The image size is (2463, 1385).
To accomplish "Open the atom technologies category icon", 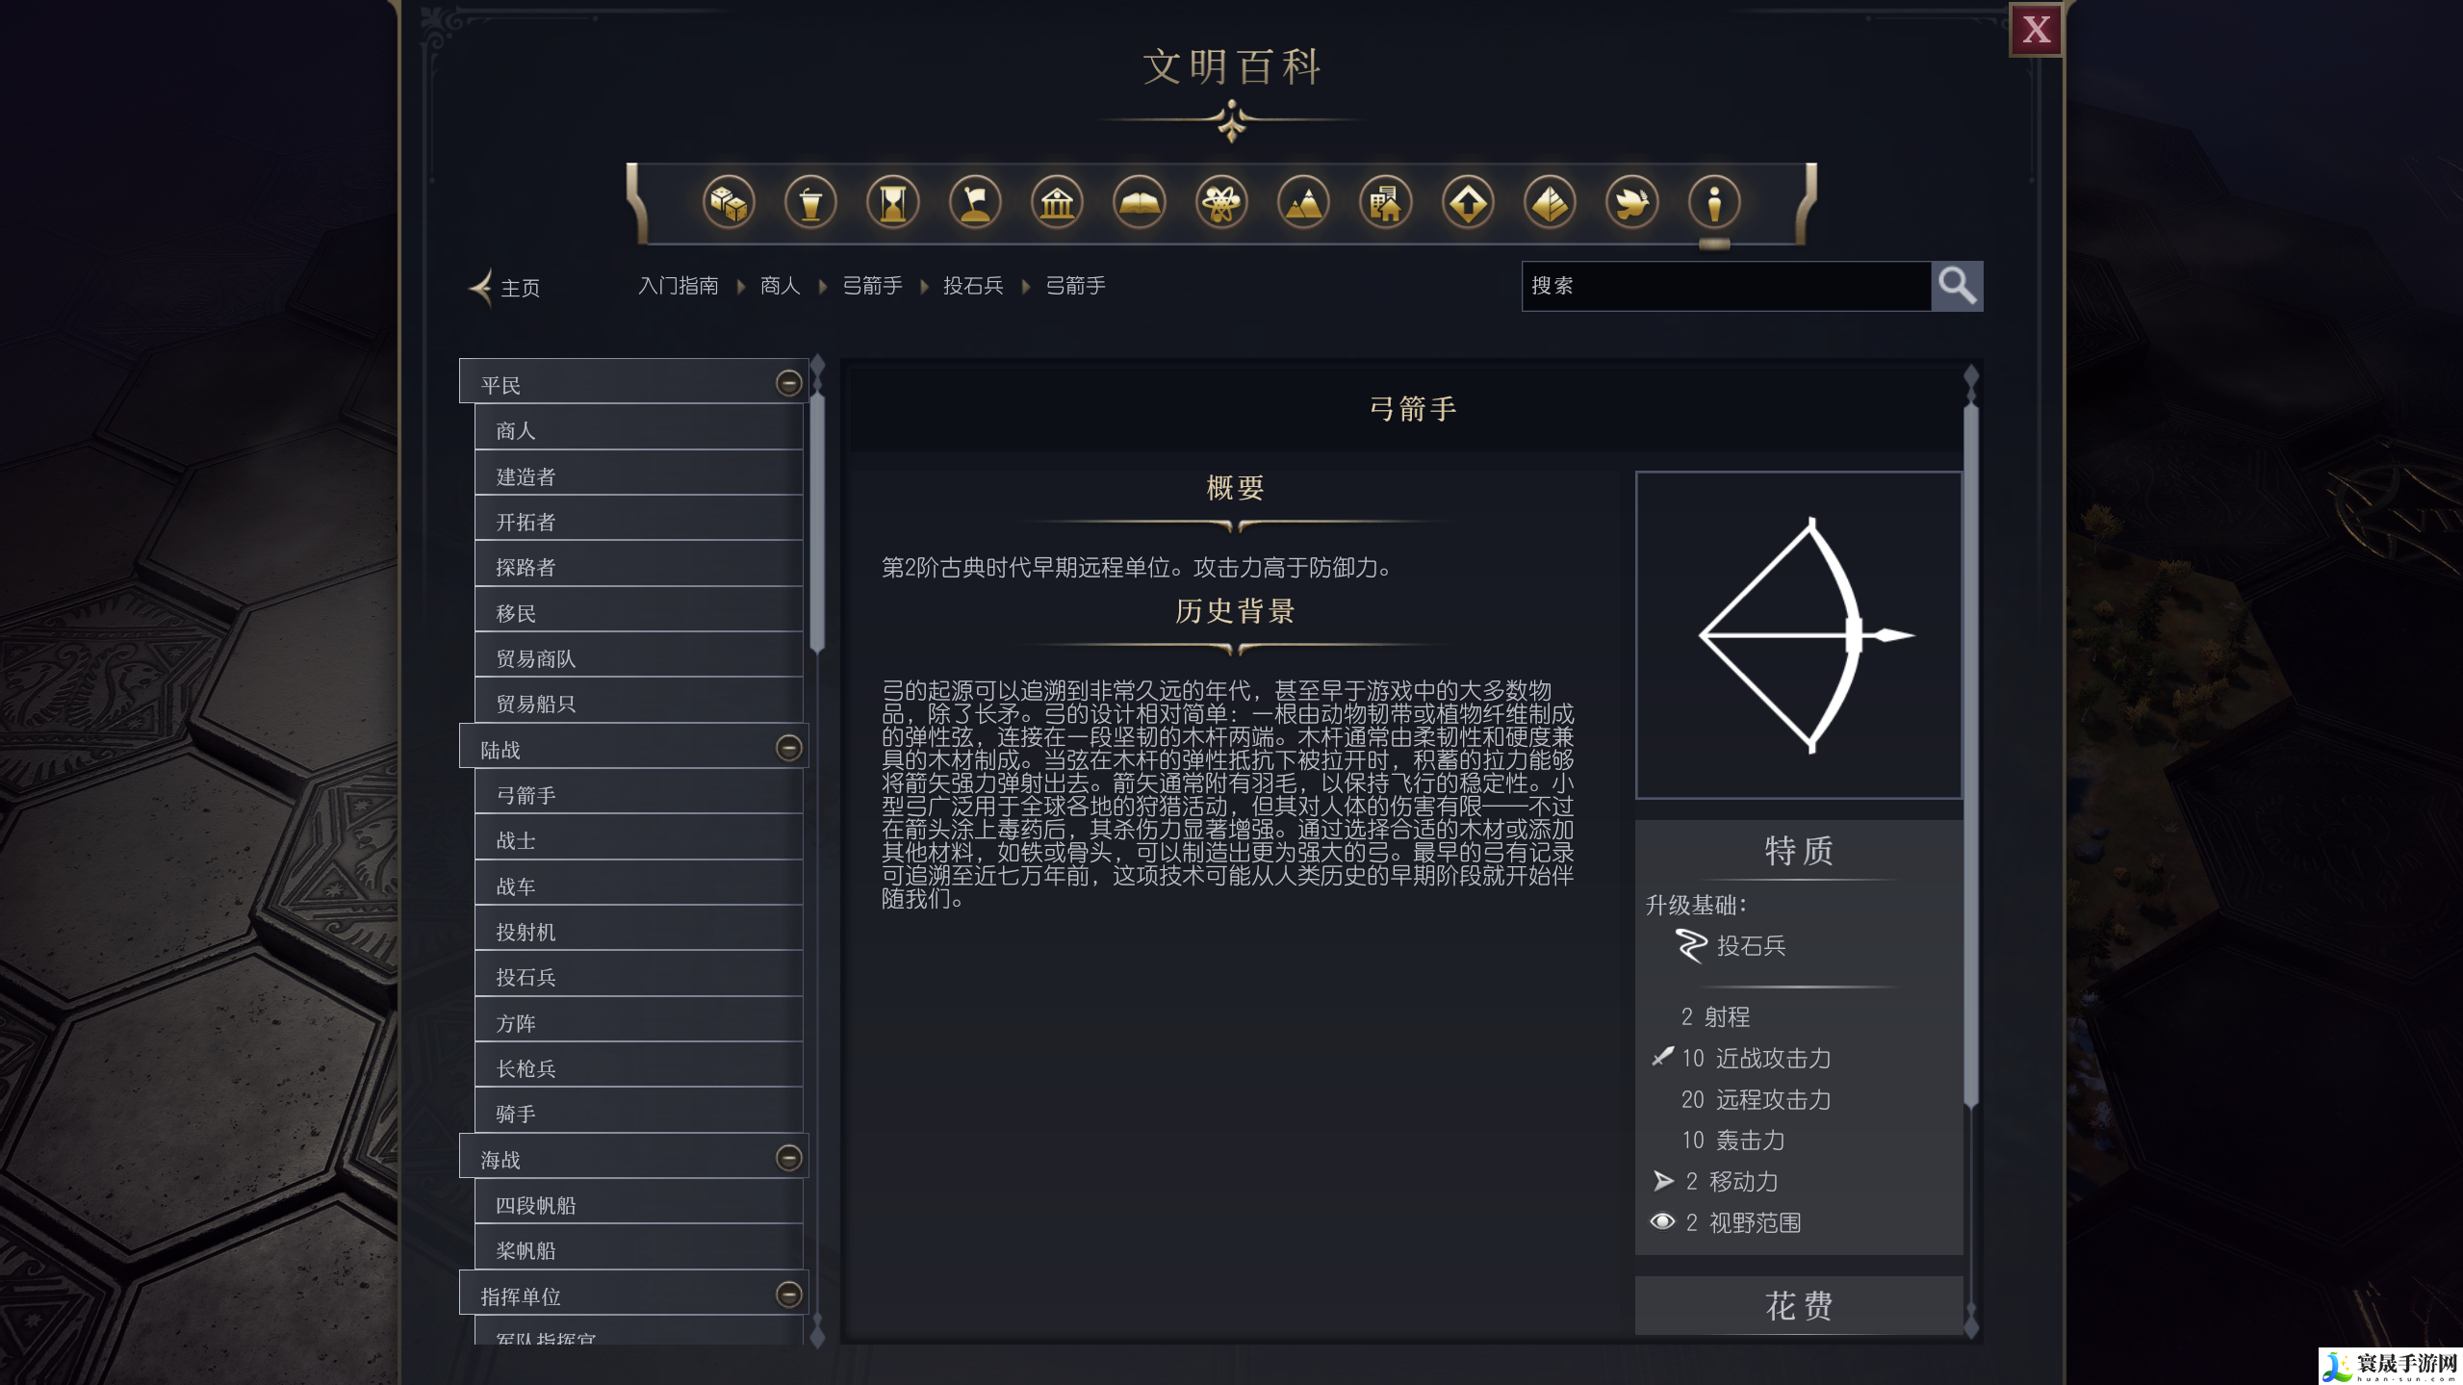I will [1221, 203].
